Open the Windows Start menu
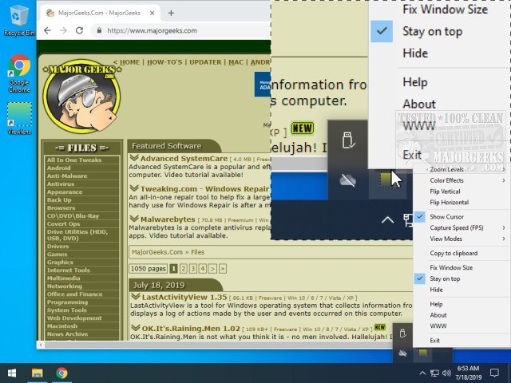 pos(12,373)
